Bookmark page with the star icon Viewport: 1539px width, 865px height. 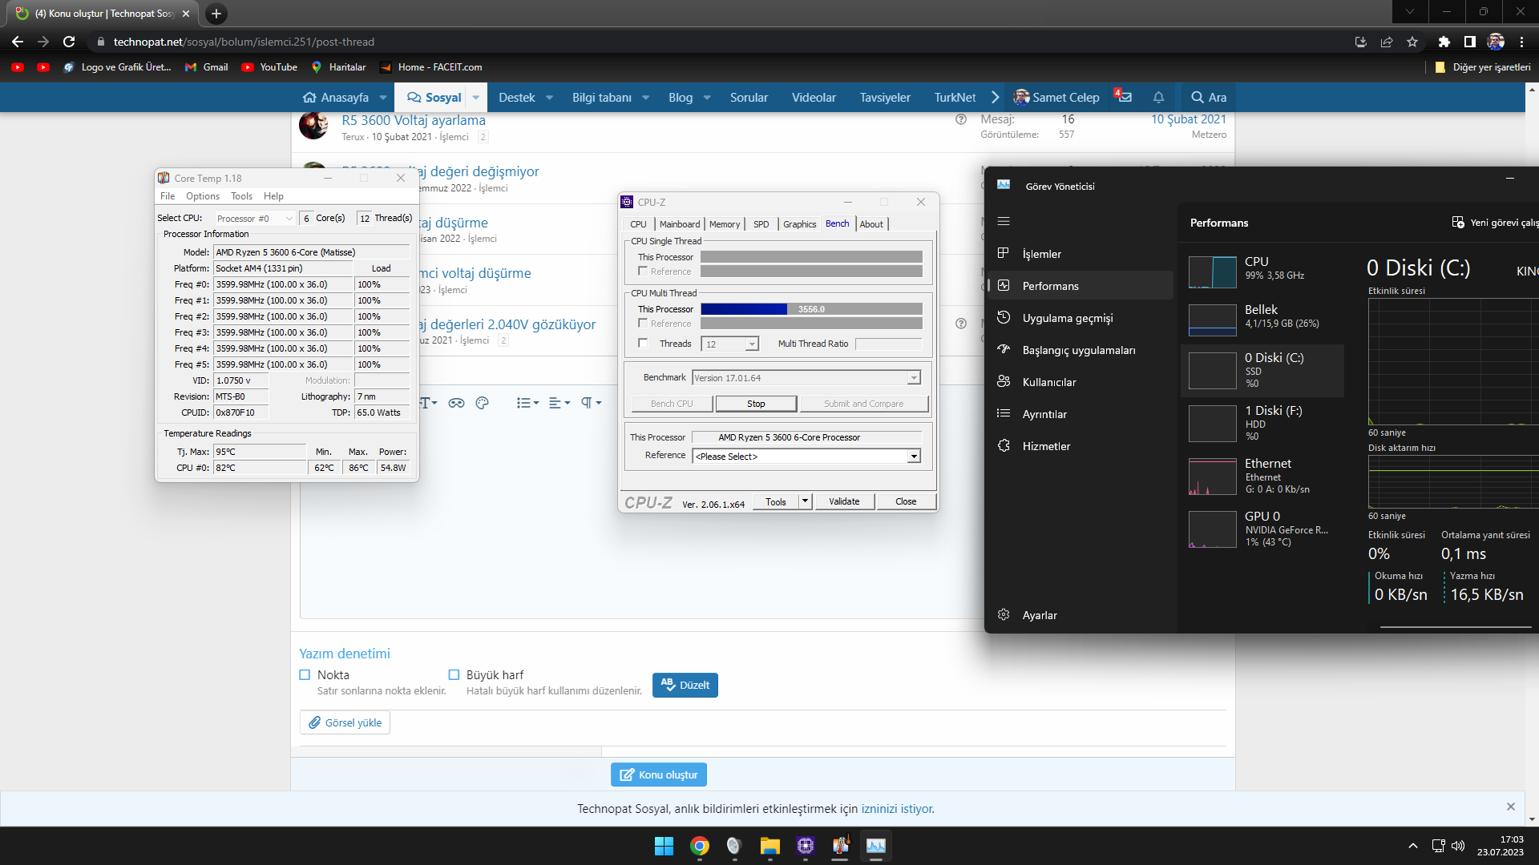1412,42
